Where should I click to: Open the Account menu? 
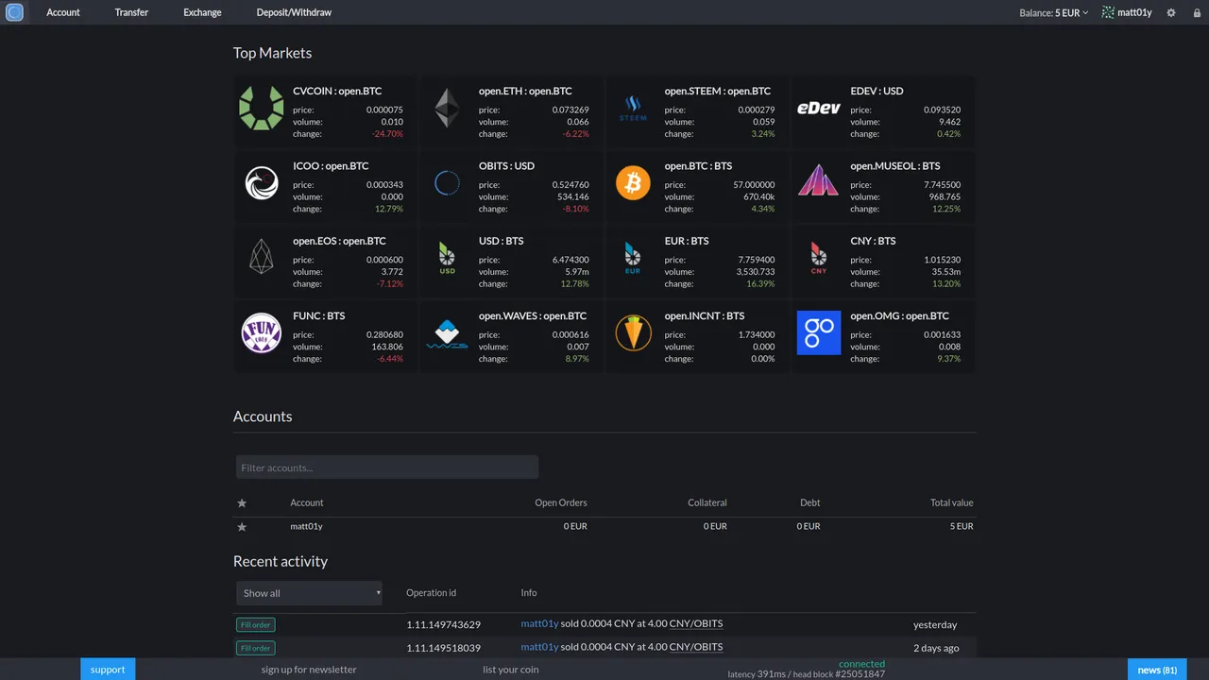click(63, 12)
